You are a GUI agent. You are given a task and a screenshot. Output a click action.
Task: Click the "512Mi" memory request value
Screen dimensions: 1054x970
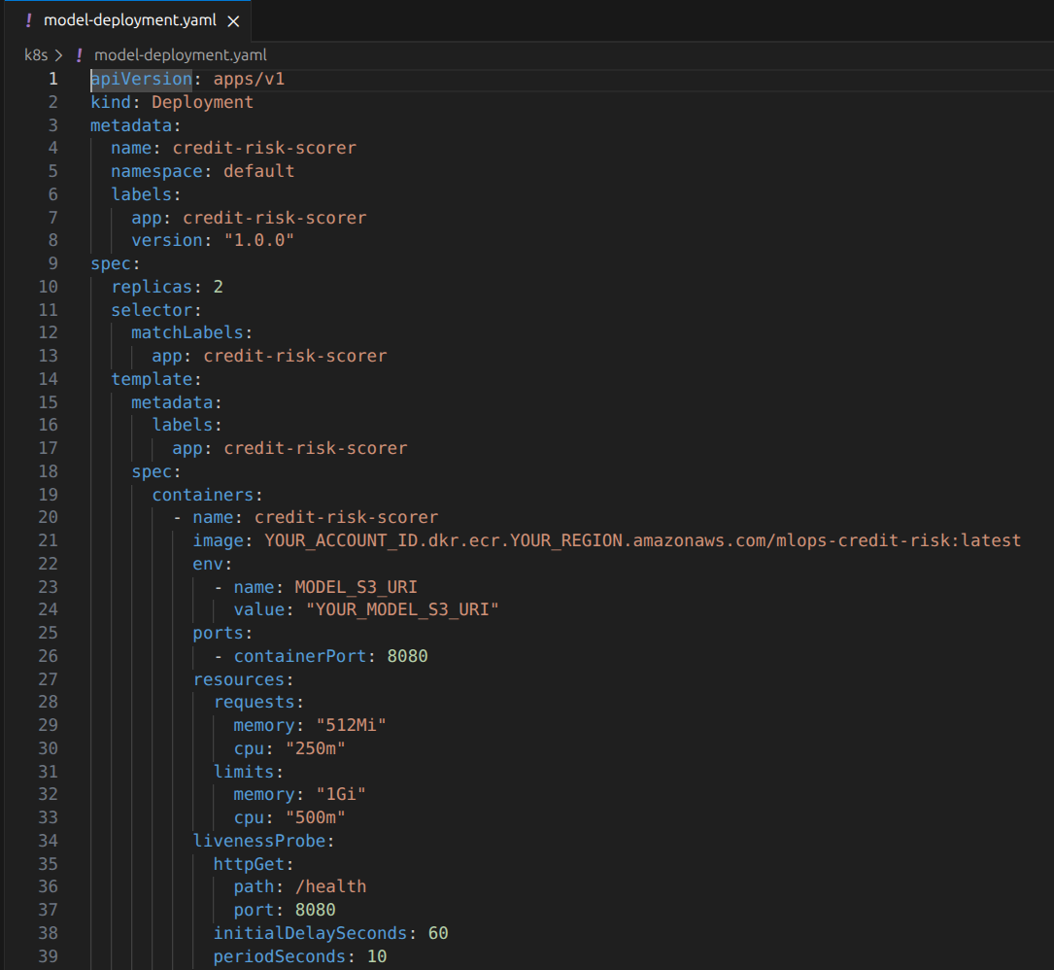click(351, 726)
